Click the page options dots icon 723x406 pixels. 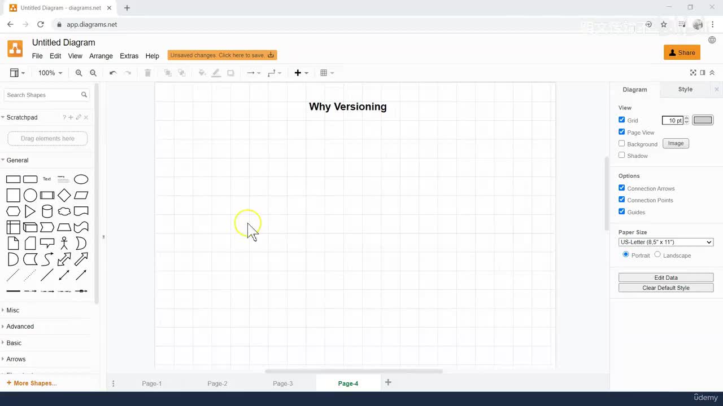[x=114, y=383]
